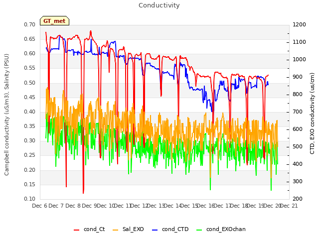
Task: Click the green cond_EXOchan legend swatch
Action: coord(199,230)
